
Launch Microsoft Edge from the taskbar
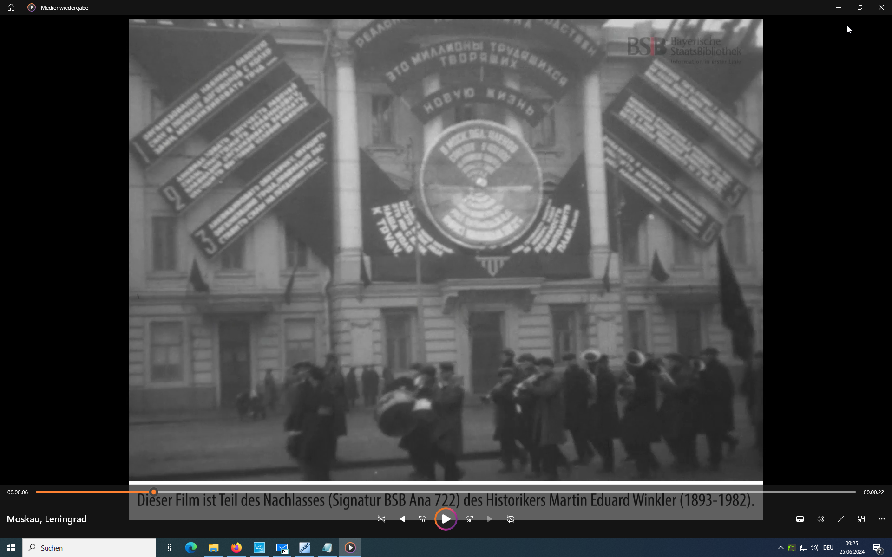(190, 548)
